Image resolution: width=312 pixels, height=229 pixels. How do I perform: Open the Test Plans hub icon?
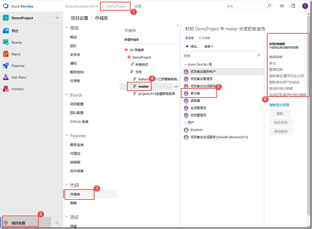point(6,77)
